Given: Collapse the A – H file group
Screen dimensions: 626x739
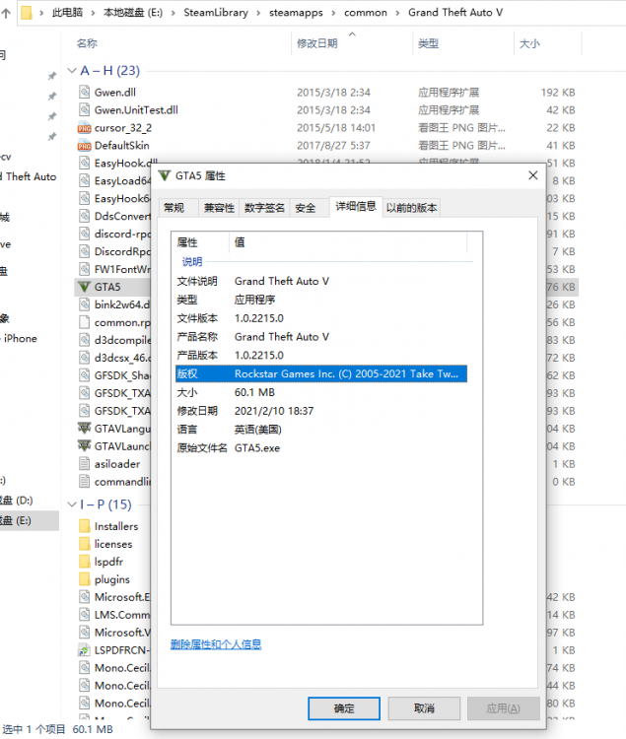Looking at the screenshot, I should click(x=71, y=71).
